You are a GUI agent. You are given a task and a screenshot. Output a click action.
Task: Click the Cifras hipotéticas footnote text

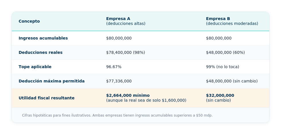[x=117, y=115]
